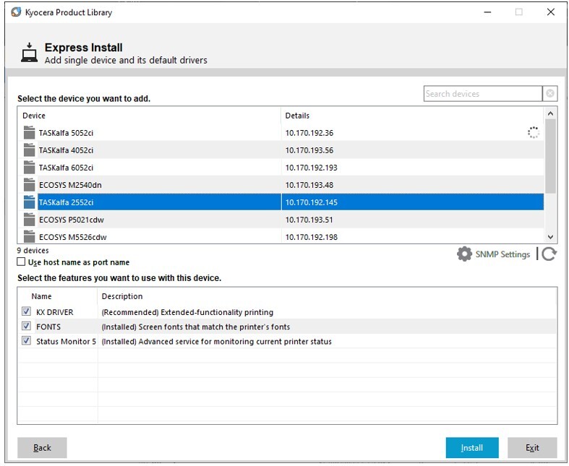Click the printer icon for ECOSYS M2540dn
The width and height of the screenshot is (569, 466).
(x=29, y=184)
